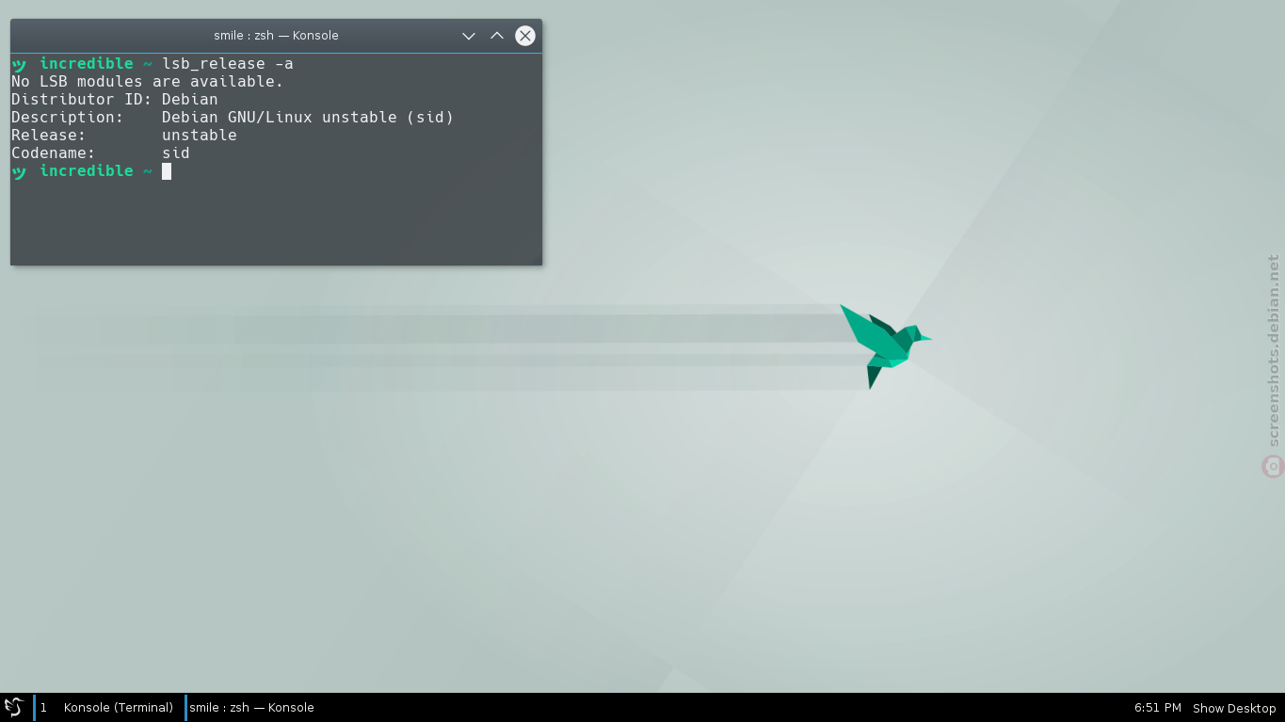
Task: Click the Konsole title bar text
Action: [x=276, y=36]
